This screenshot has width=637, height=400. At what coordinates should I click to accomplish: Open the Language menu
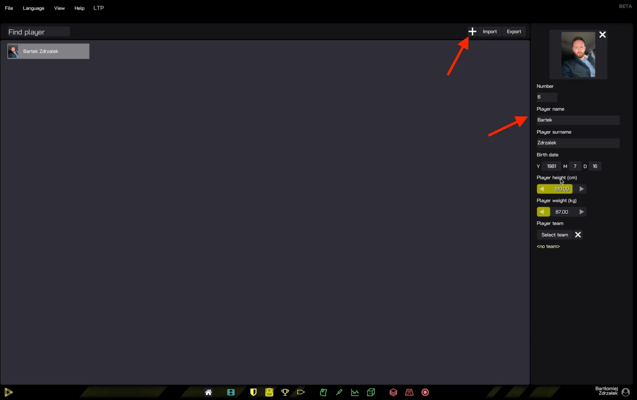coord(33,8)
